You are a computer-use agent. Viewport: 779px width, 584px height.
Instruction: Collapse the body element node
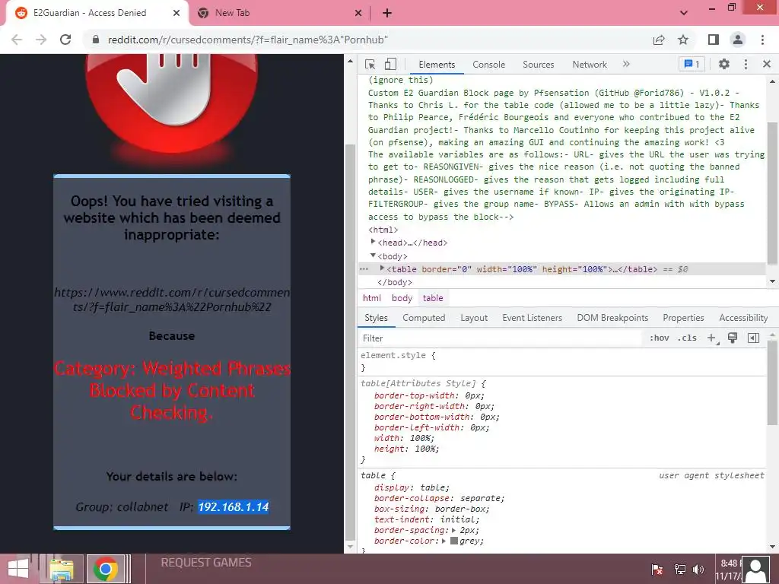tap(373, 255)
